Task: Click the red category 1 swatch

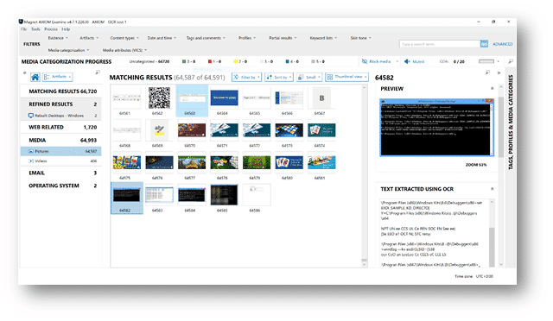Action: click(210, 61)
